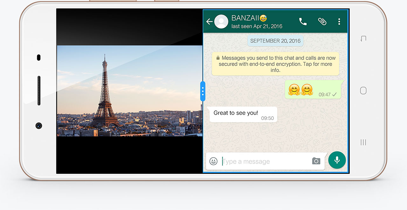Tap the blue split-screen divider handle
Viewport: 407px width, 210px height.
(x=203, y=91)
